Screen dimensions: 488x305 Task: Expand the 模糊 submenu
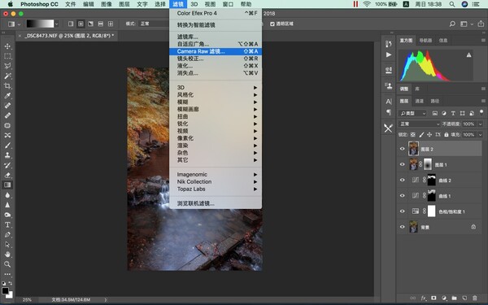216,102
